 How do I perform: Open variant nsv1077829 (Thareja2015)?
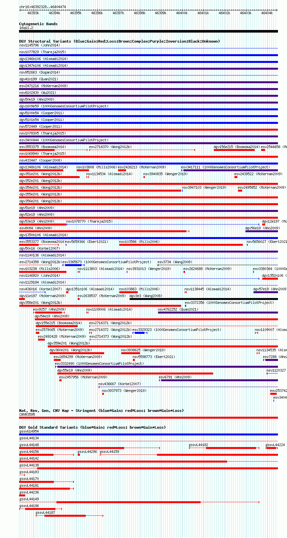click(x=43, y=52)
